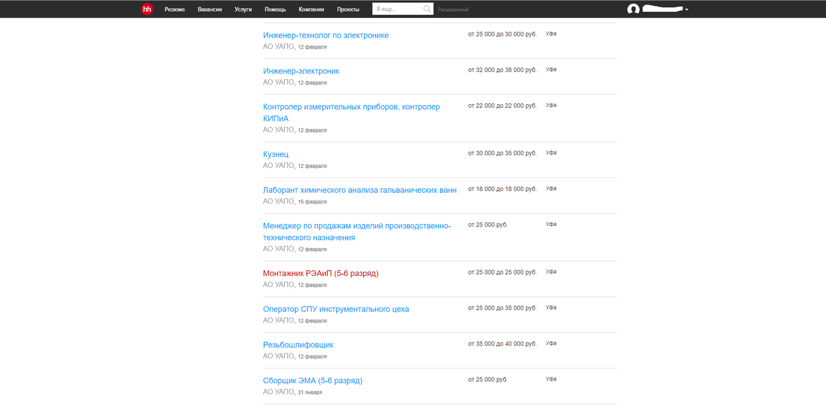
Task: Click salary 'от 25 000 до 30 000 руб.'
Action: (502, 34)
